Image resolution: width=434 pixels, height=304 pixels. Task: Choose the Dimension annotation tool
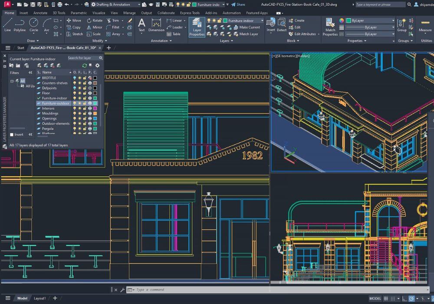coord(156,25)
